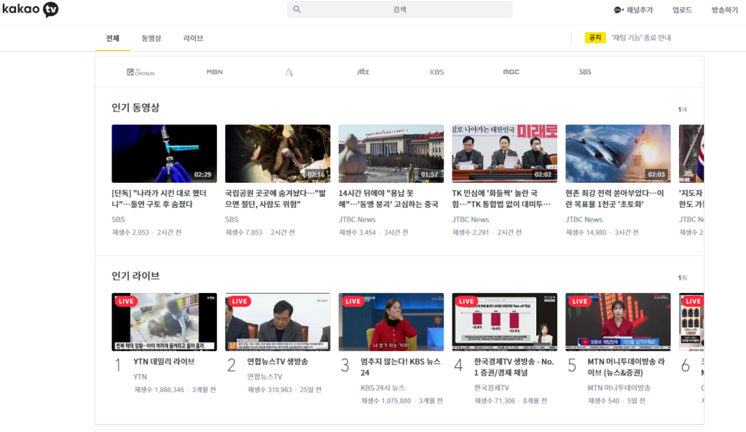Switch to the 동영상 tab
746x432 pixels.
[152, 38]
